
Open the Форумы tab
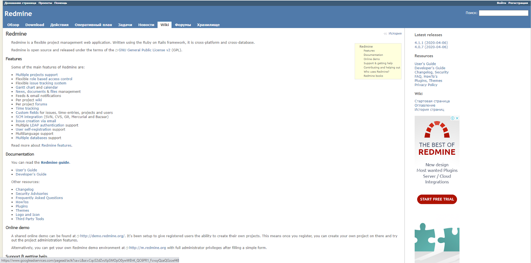183,25
